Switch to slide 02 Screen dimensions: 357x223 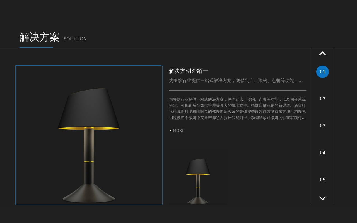point(322,99)
